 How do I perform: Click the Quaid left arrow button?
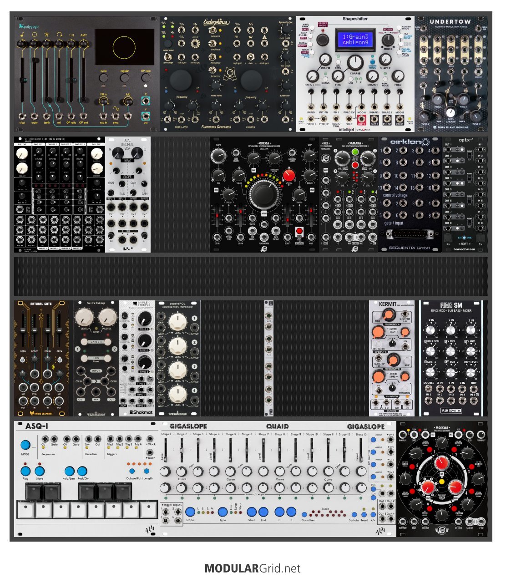279,512
